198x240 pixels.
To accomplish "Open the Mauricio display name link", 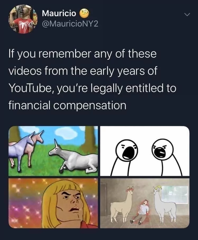I will (x=59, y=13).
